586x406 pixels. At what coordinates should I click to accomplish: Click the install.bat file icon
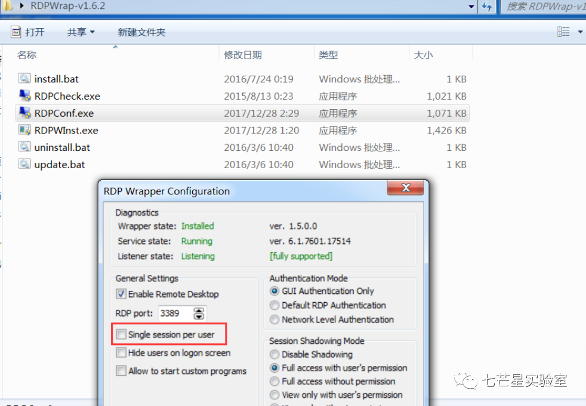[x=24, y=79]
